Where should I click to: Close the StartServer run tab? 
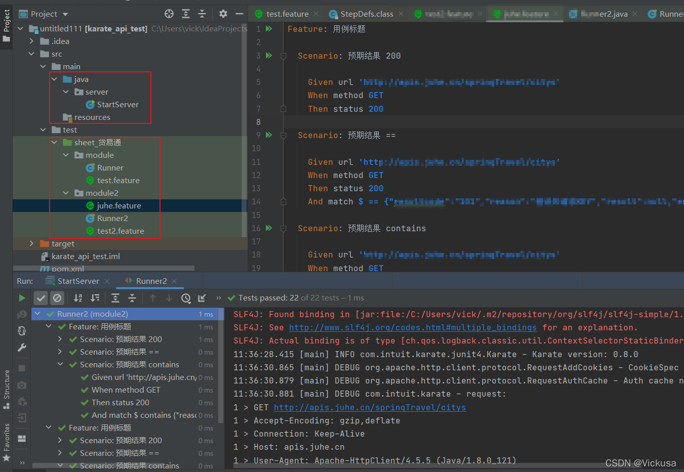(x=107, y=281)
